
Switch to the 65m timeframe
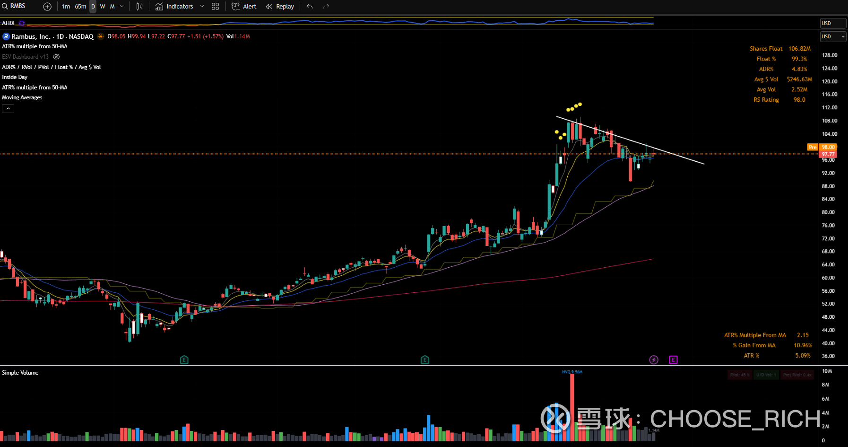click(80, 7)
